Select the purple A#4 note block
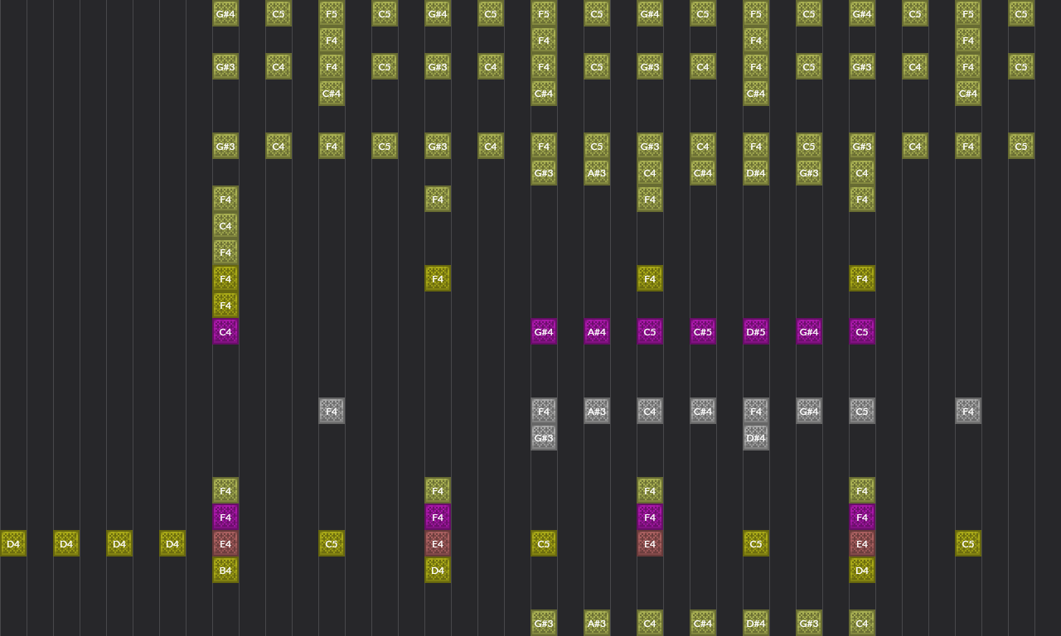The image size is (1061, 636). pyautogui.click(x=597, y=331)
